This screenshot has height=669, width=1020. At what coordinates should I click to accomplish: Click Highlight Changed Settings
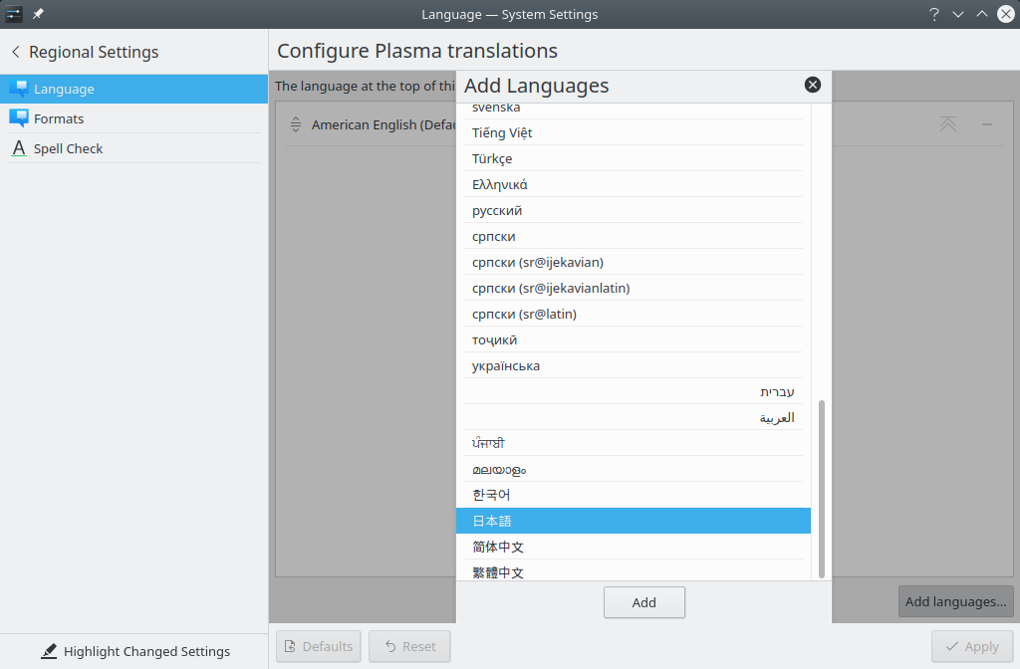point(135,651)
